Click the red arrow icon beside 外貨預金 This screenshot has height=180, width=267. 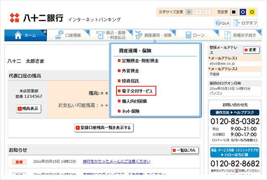(x=119, y=71)
